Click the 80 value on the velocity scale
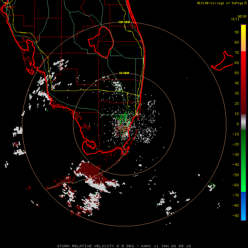The image size is (248, 248). [x=237, y=42]
